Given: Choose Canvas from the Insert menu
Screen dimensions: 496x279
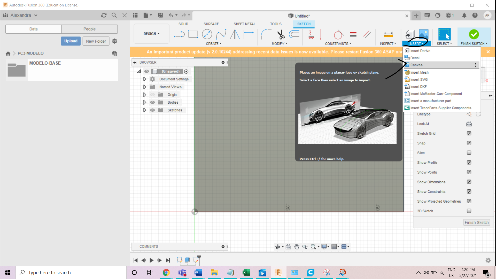Looking at the screenshot, I should pyautogui.click(x=416, y=65).
